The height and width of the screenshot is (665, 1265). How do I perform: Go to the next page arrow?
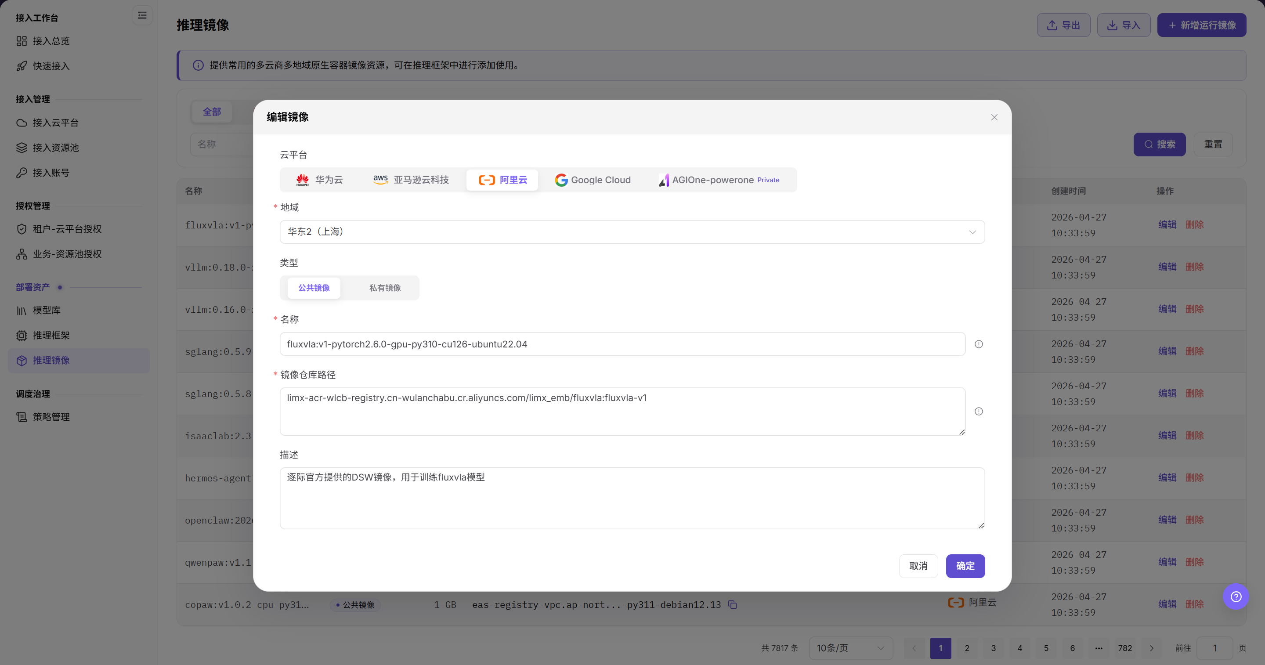pyautogui.click(x=1152, y=648)
